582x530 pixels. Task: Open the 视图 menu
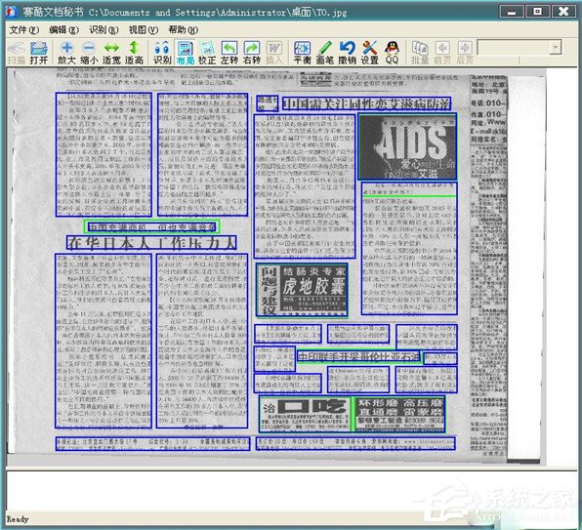click(x=143, y=29)
